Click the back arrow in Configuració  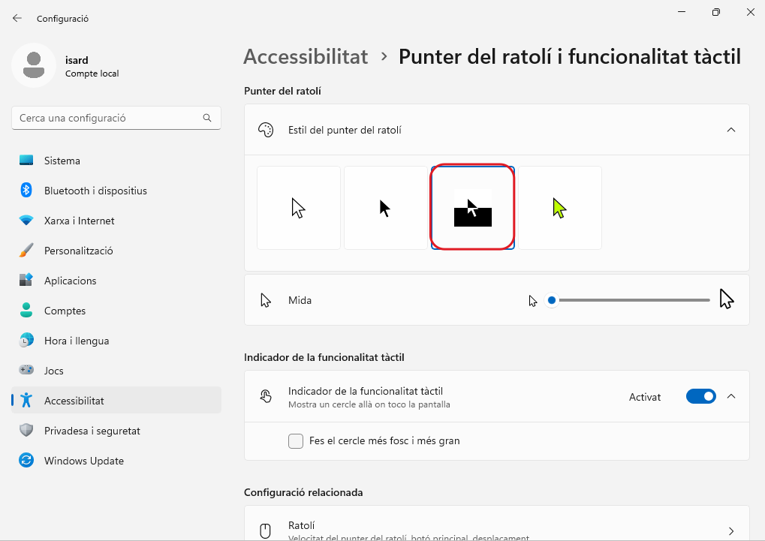[x=17, y=18]
